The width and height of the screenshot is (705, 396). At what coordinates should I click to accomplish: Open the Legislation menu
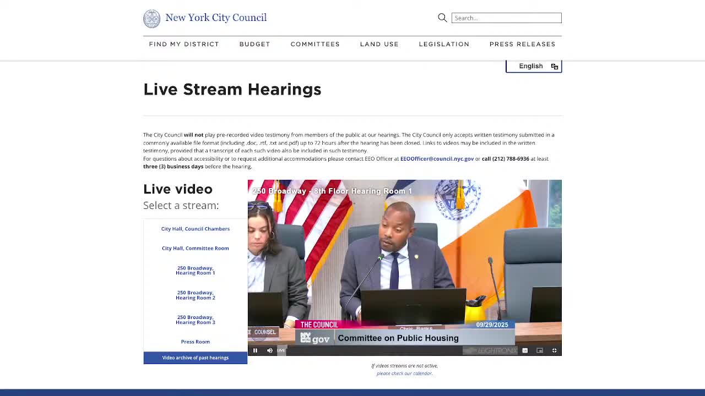pyautogui.click(x=444, y=44)
